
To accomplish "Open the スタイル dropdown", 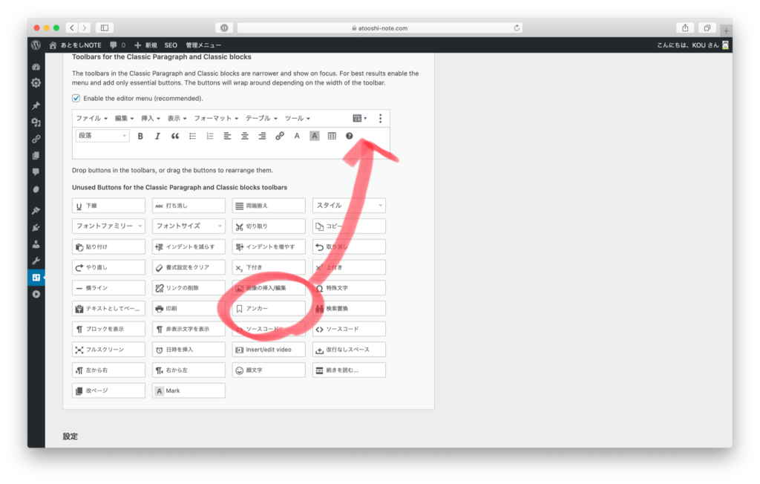I will click(349, 206).
